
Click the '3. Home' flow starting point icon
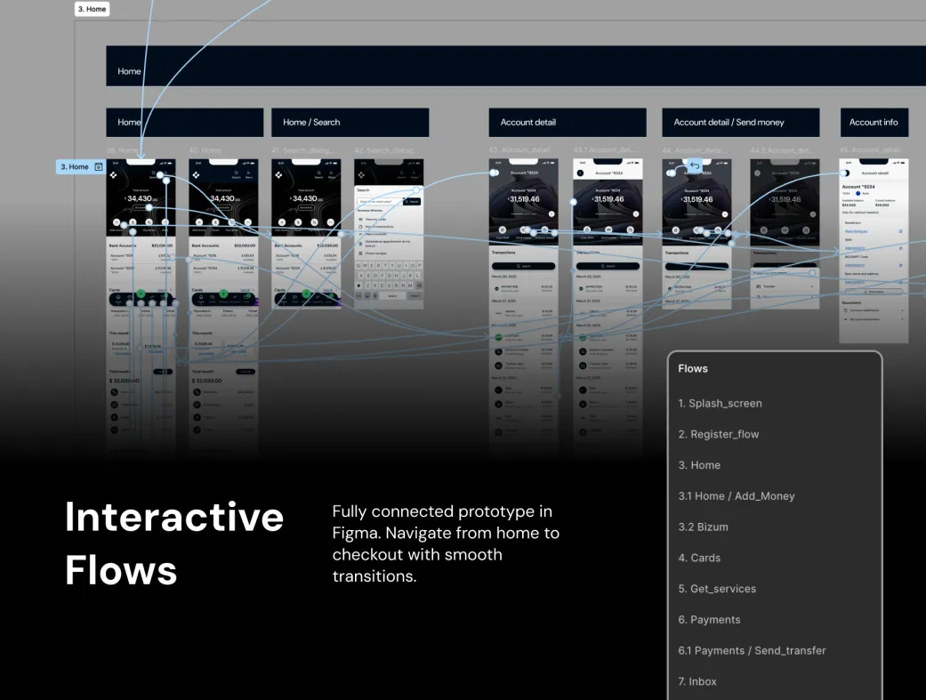[99, 166]
